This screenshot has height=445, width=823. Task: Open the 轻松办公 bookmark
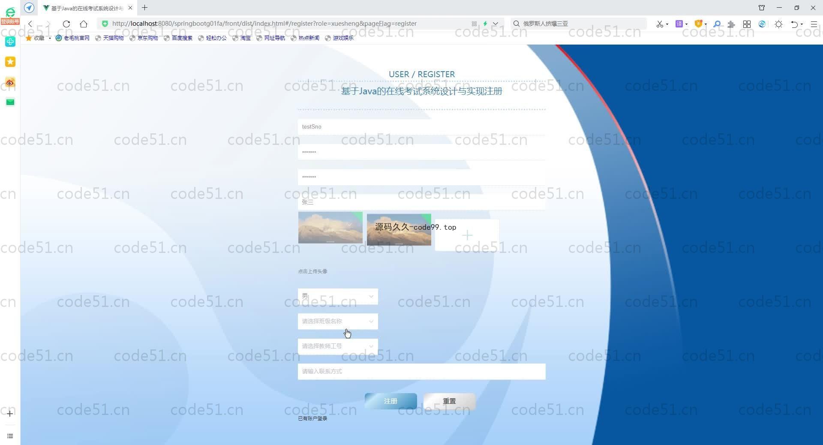pos(212,38)
